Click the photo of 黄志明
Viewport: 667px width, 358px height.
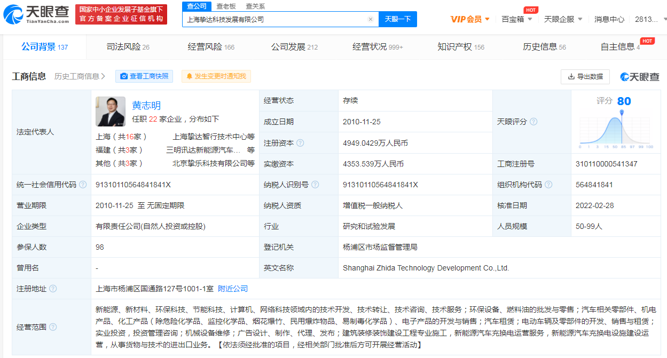tap(111, 112)
